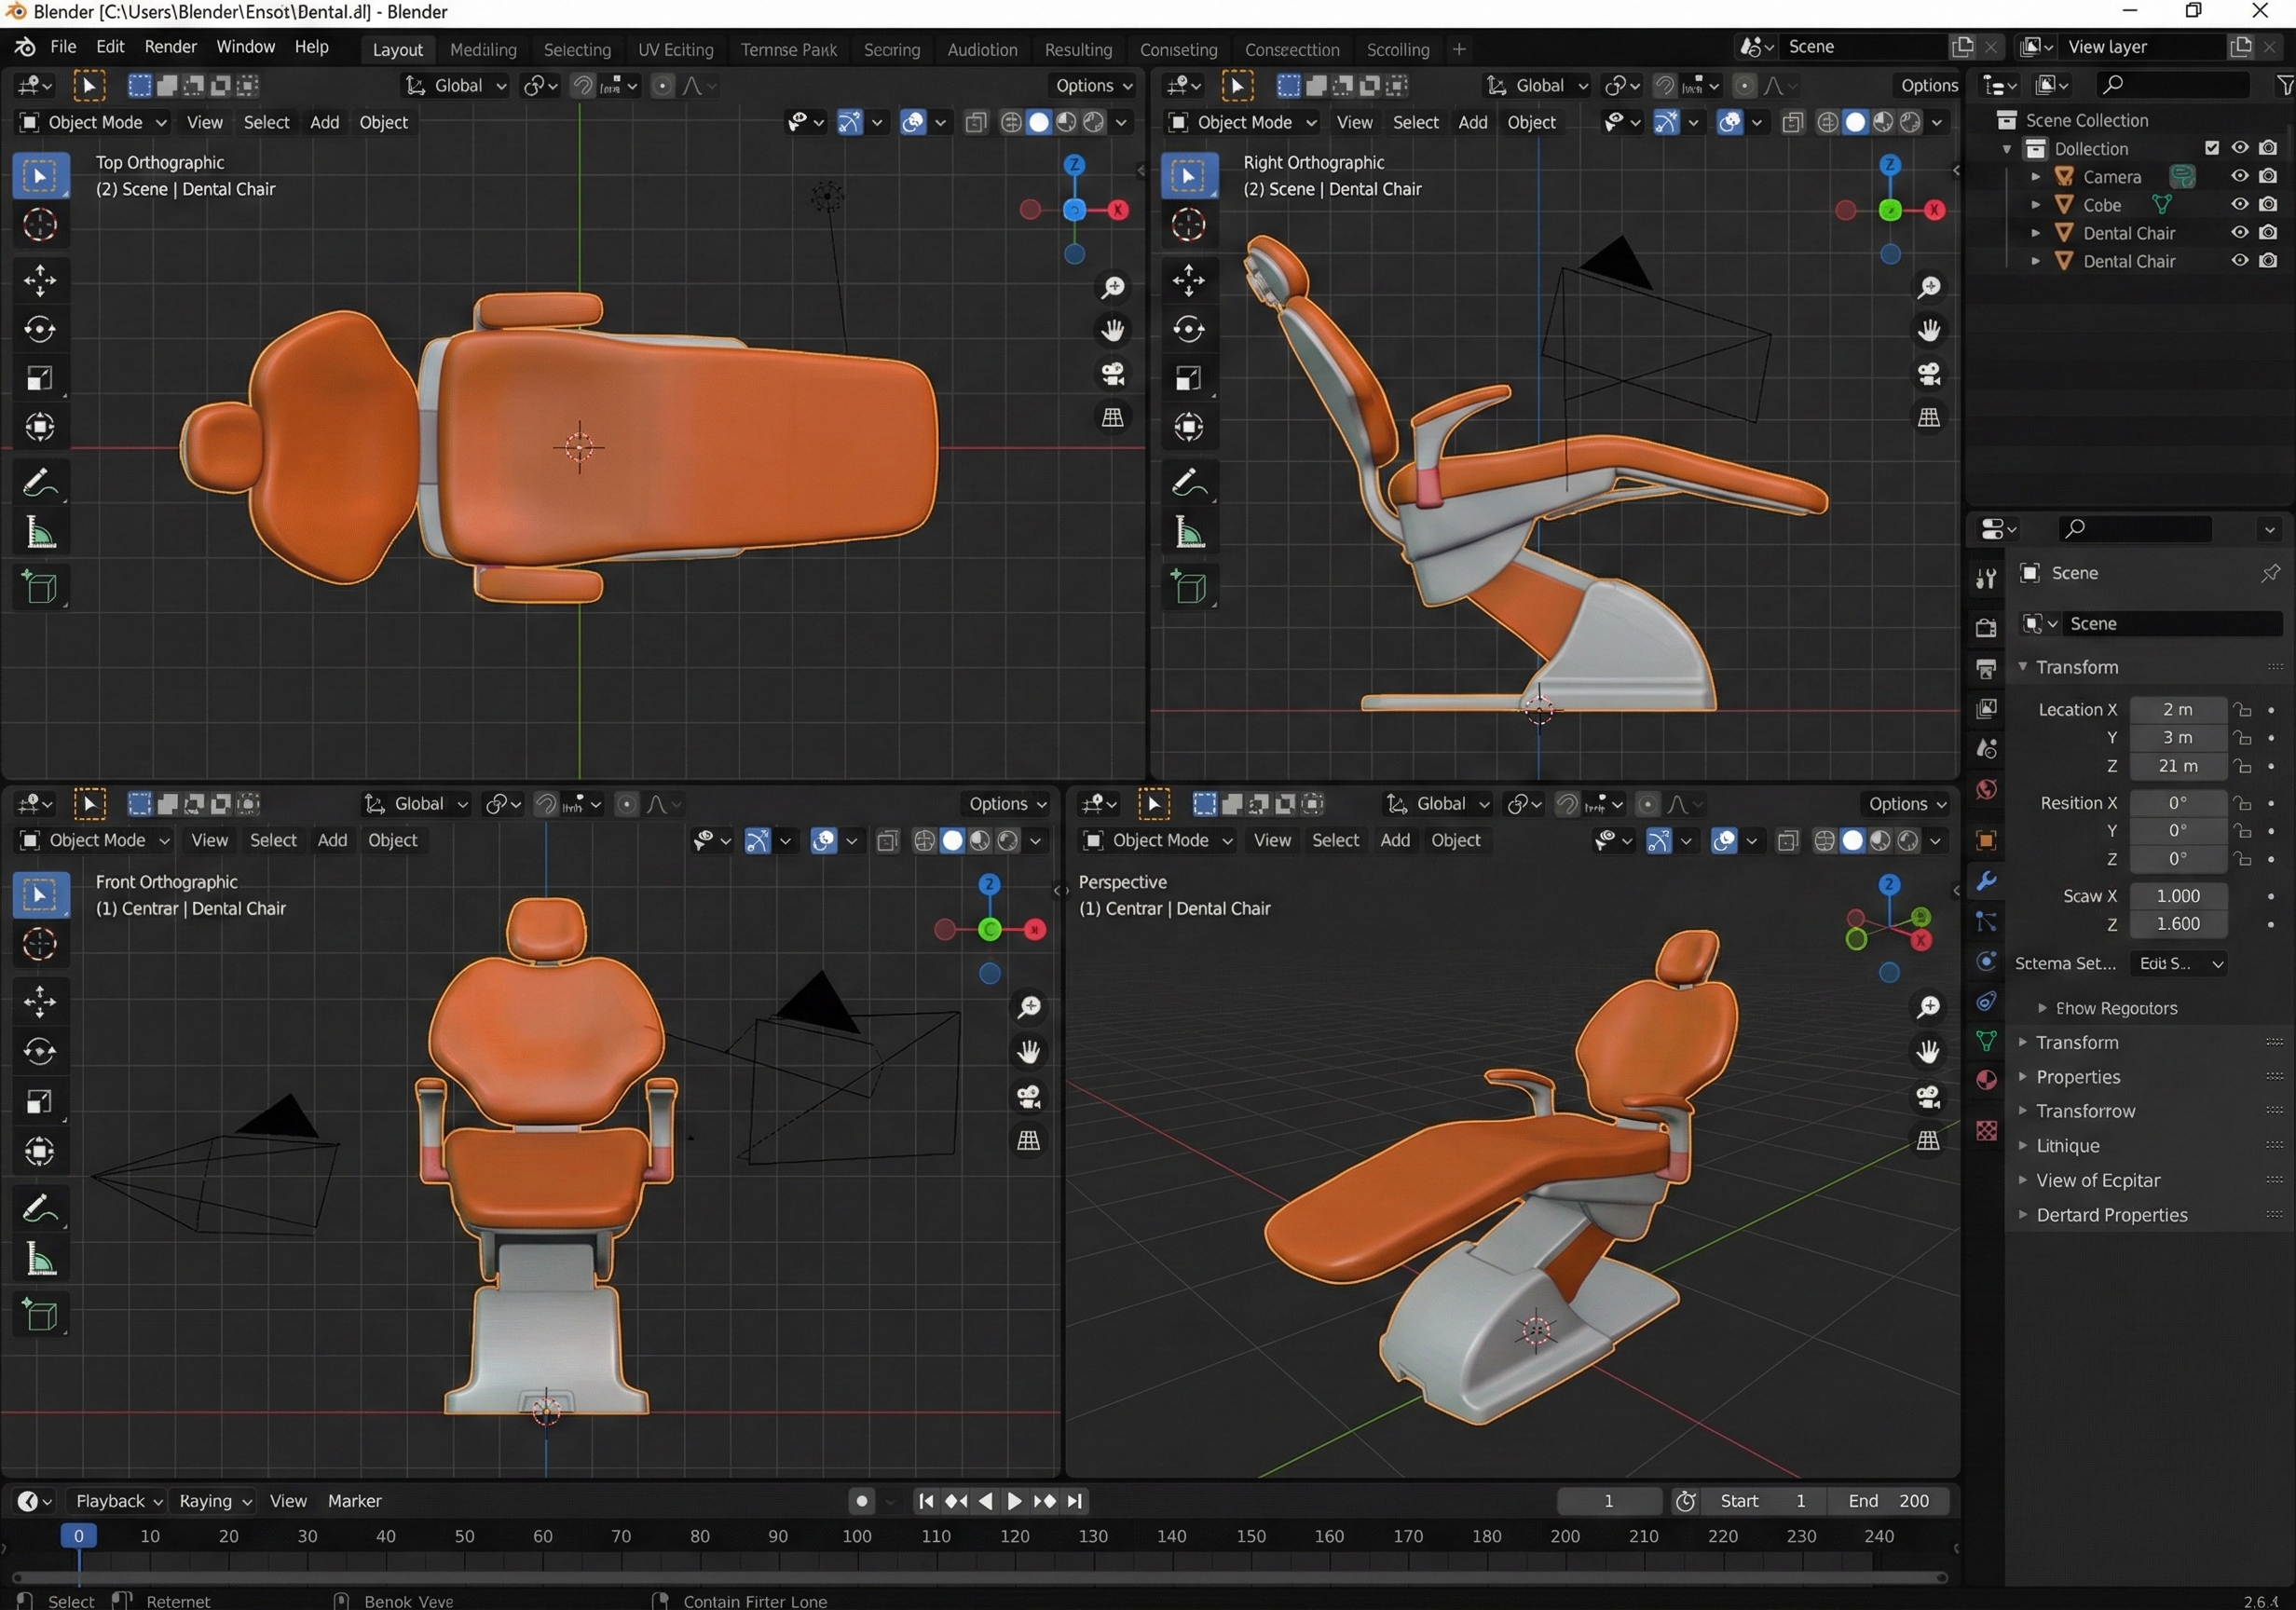This screenshot has width=2296, height=1610.
Task: Expand the Dertard Properties panel
Action: pyautogui.click(x=2111, y=1215)
